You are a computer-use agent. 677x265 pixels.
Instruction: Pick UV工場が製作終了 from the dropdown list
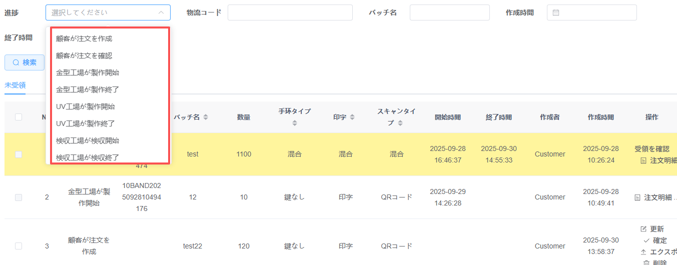[86, 123]
